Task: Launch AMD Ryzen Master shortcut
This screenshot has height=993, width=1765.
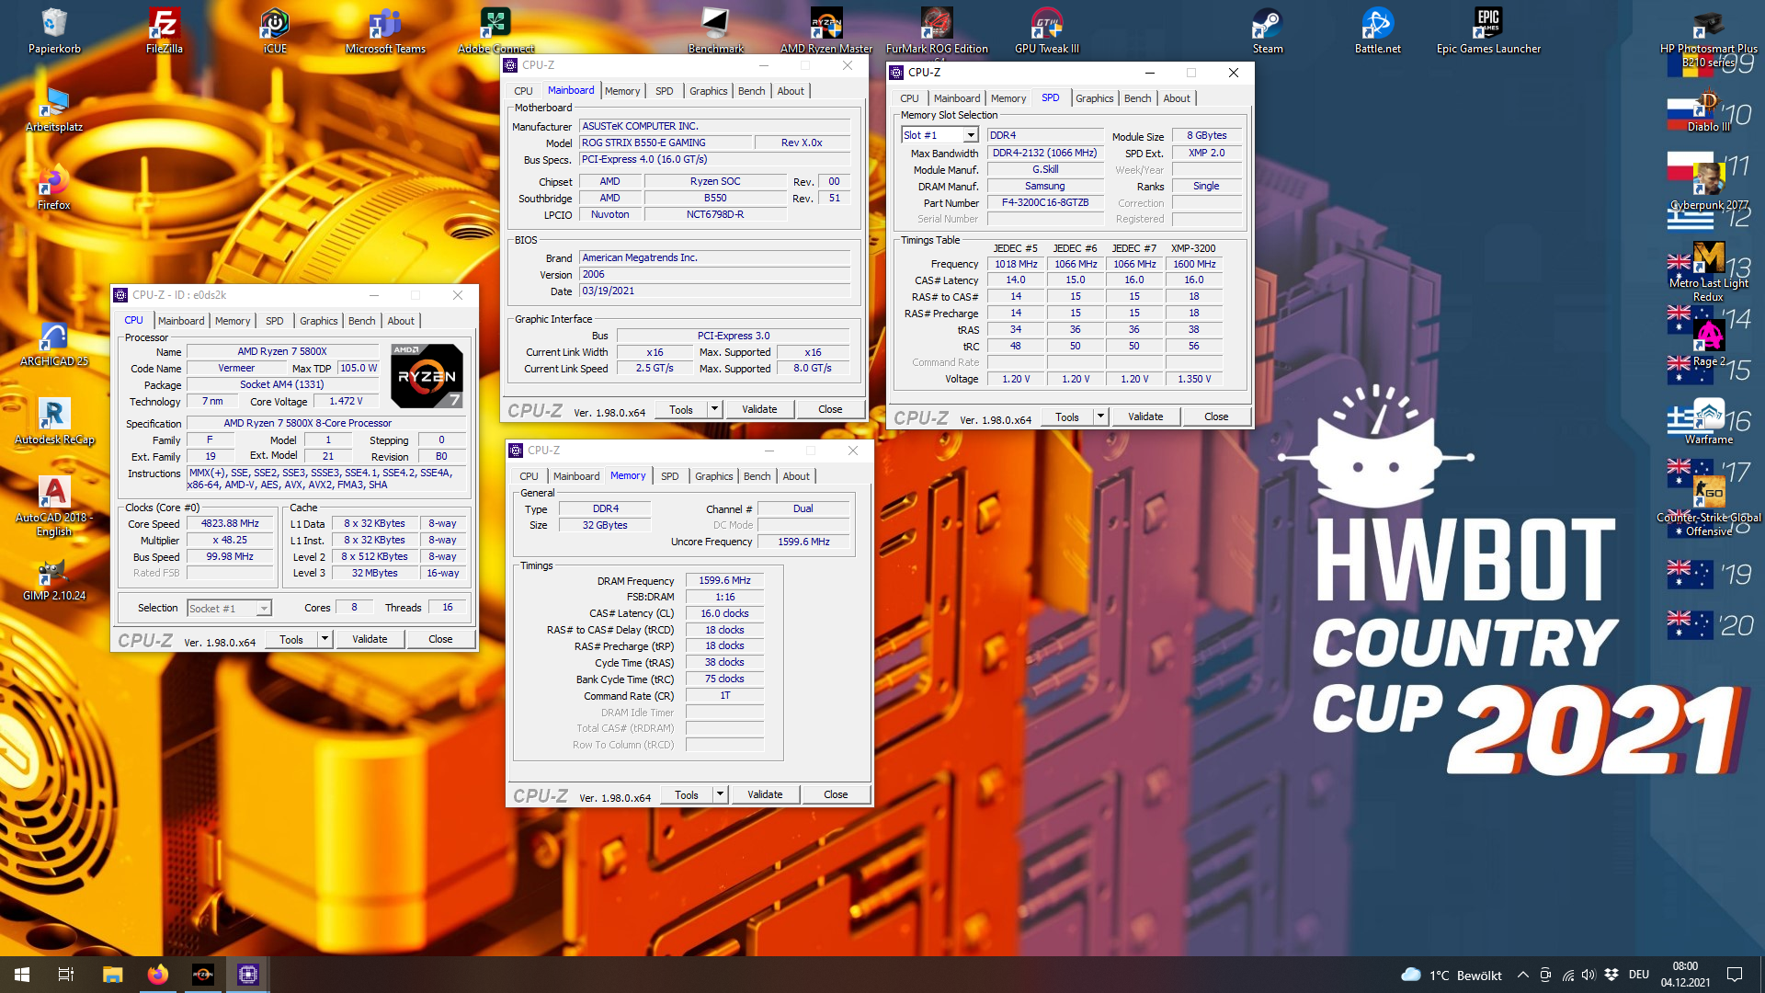Action: pos(826,30)
